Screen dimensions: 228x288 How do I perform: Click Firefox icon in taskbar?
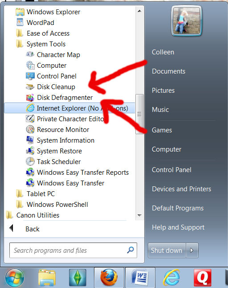coord(109,277)
